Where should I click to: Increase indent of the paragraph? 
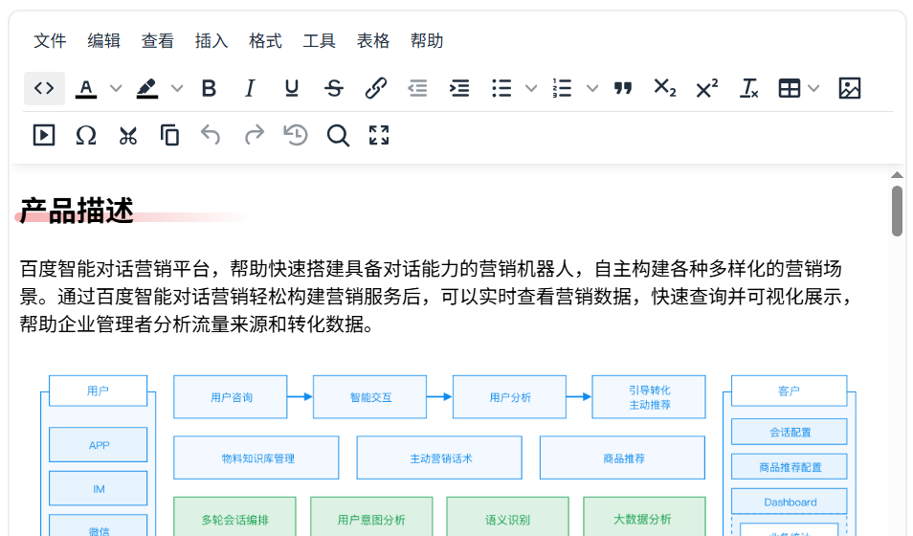459,89
